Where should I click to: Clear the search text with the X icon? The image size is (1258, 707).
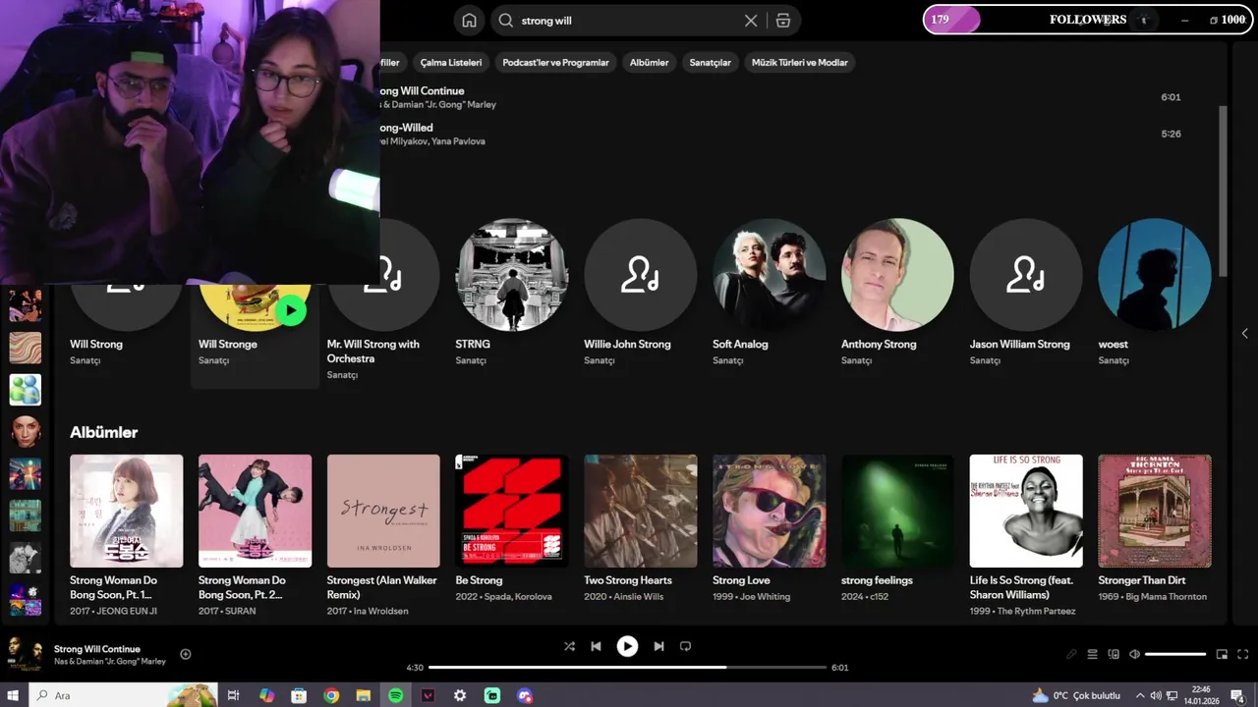coord(751,21)
